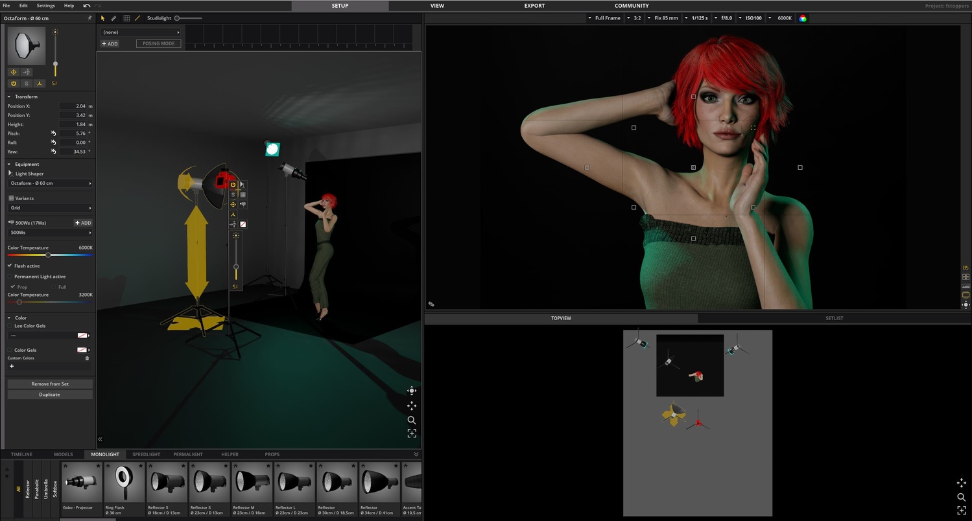Toggle the grid overlay icon in toolbar

click(126, 18)
